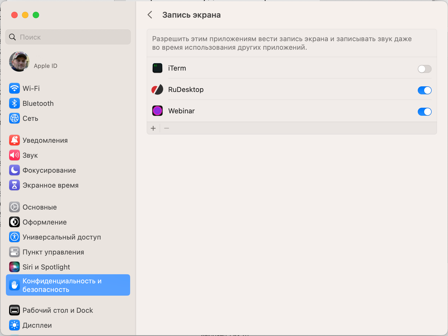Minimize window with yellow button

(x=25, y=15)
